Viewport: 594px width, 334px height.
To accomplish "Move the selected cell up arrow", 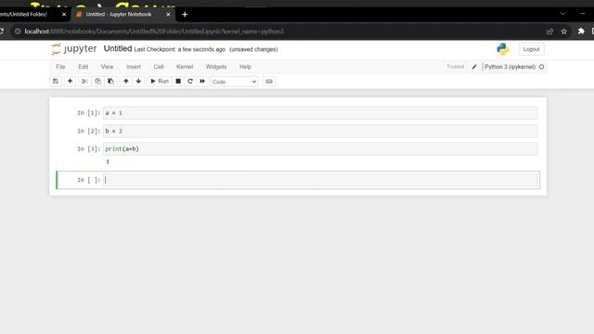I will coord(126,81).
